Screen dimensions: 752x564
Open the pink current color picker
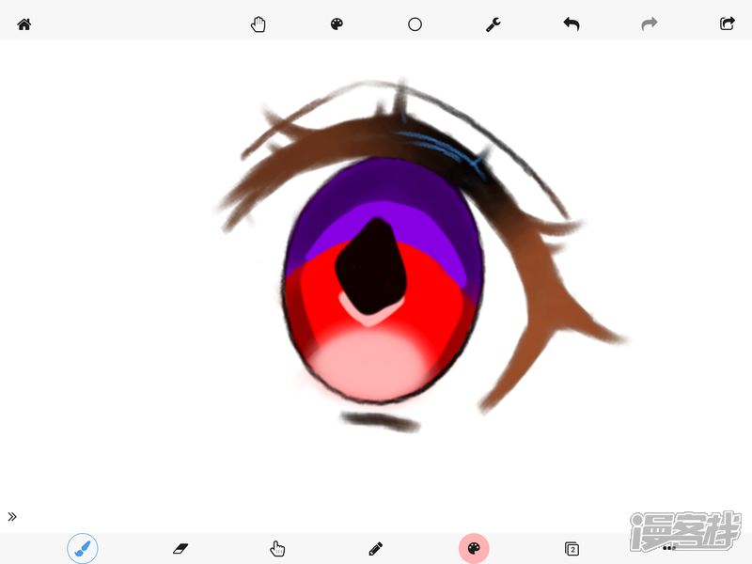tap(474, 548)
